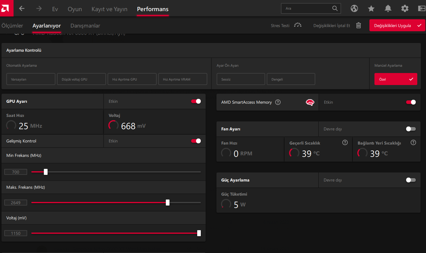Choose the Dengeli tuning preset
This screenshot has height=253, width=426.
(291, 79)
